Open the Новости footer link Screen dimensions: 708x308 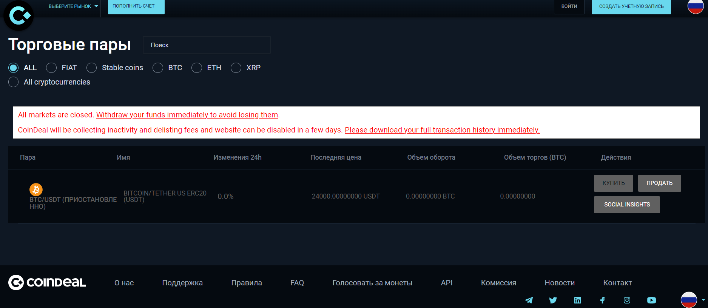pyautogui.click(x=560, y=283)
